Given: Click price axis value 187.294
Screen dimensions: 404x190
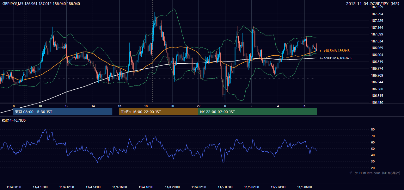Looking at the screenshot, I should (x=376, y=14).
